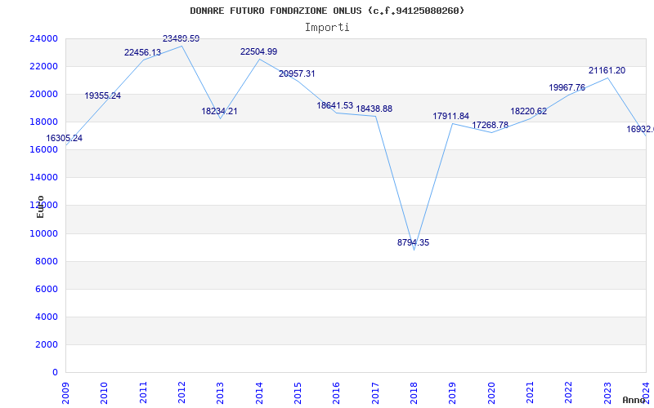This screenshot has width=654, height=408.
Task: Select the 19967.76 data label
Action: 567,87
